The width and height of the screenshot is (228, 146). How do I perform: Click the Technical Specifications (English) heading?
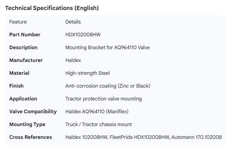[52, 8]
